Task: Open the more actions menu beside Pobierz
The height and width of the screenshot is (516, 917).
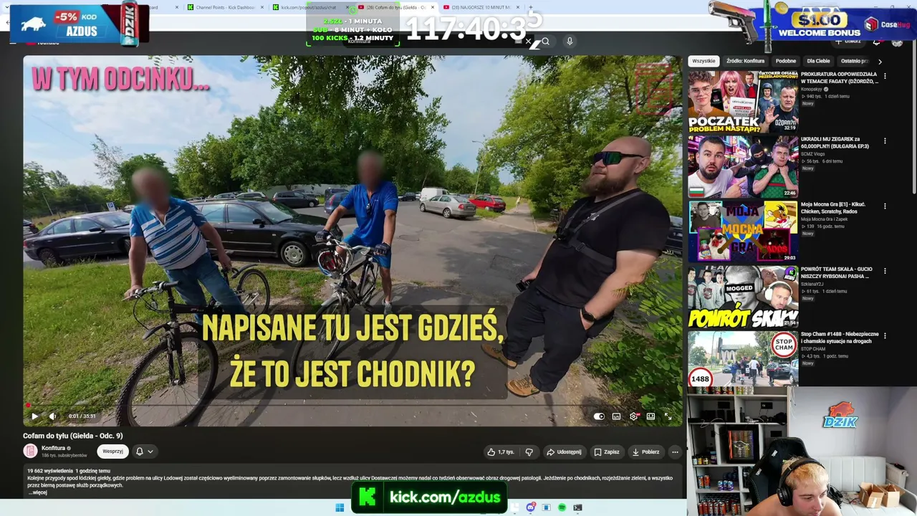Action: tap(675, 452)
